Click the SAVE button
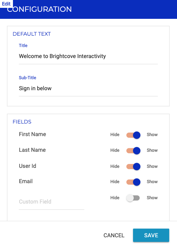The image size is (177, 251). tap(151, 235)
